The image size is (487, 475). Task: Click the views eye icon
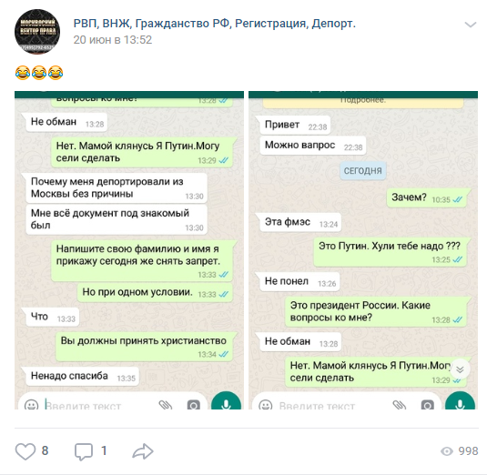pyautogui.click(x=447, y=451)
